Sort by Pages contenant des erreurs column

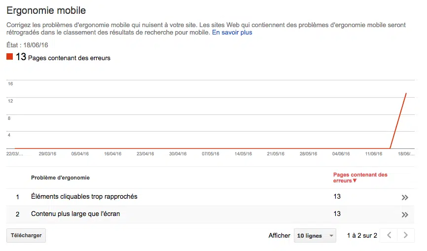(x=360, y=178)
